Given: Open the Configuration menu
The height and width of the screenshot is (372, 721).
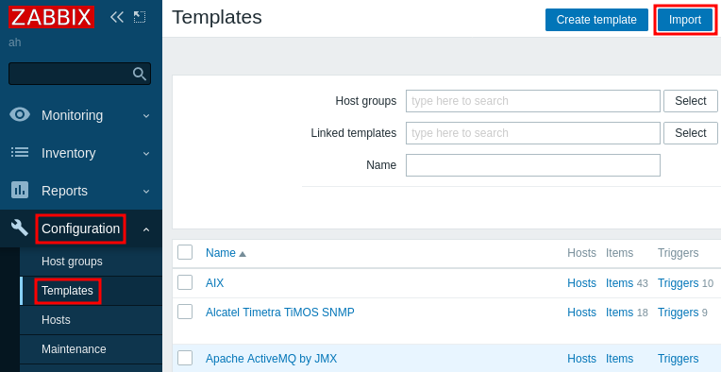Looking at the screenshot, I should coord(80,228).
